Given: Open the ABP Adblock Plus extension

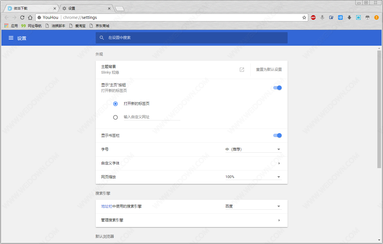Looking at the screenshot, I should tap(313, 17).
